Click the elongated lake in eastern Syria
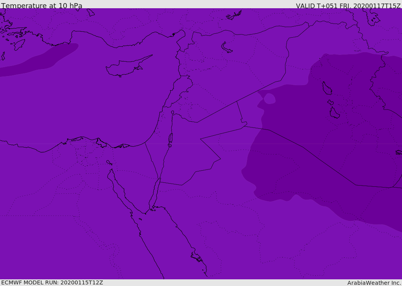The height and width of the screenshot is (286, 402). pos(227,48)
